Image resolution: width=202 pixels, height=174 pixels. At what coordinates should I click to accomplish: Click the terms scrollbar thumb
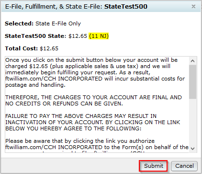192,81
